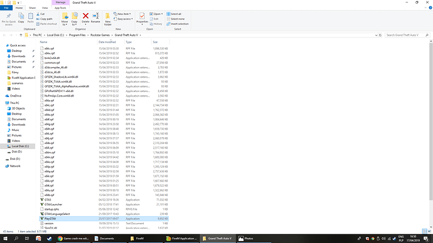The image size is (433, 243).
Task: Rename the selected file
Action: pyautogui.click(x=95, y=18)
